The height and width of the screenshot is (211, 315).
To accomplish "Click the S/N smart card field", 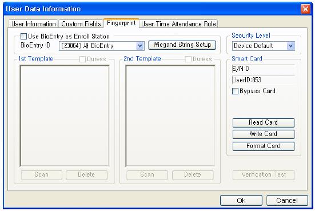I will [x=264, y=69].
